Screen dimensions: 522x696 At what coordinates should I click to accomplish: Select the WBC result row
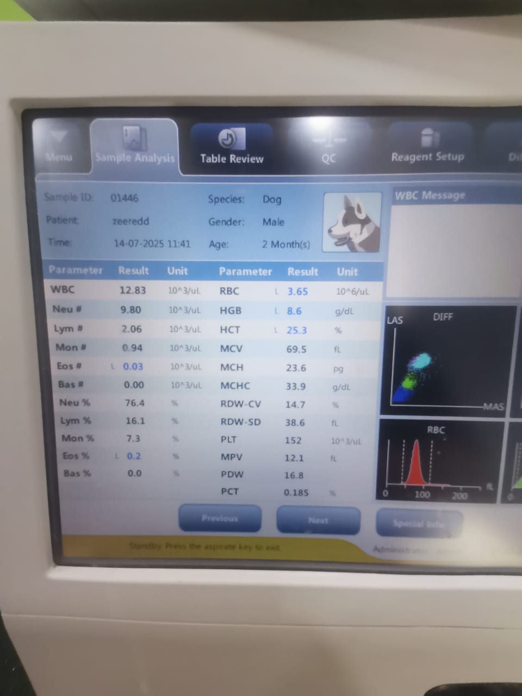click(x=125, y=290)
